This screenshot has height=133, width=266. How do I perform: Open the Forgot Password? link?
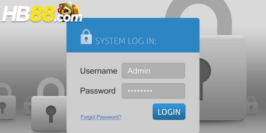pyautogui.click(x=101, y=117)
